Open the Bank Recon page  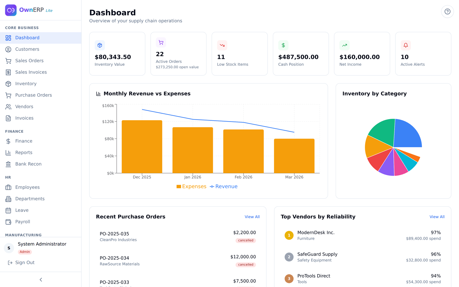pos(41,164)
